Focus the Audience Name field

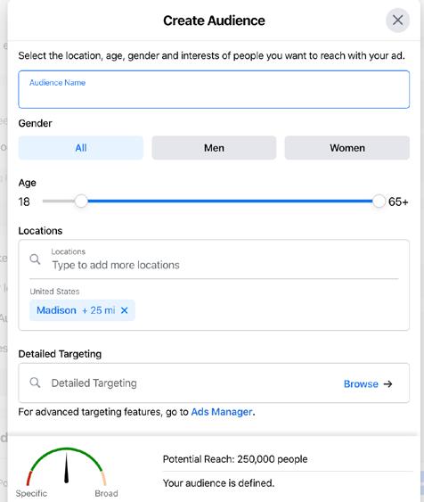coord(214,89)
